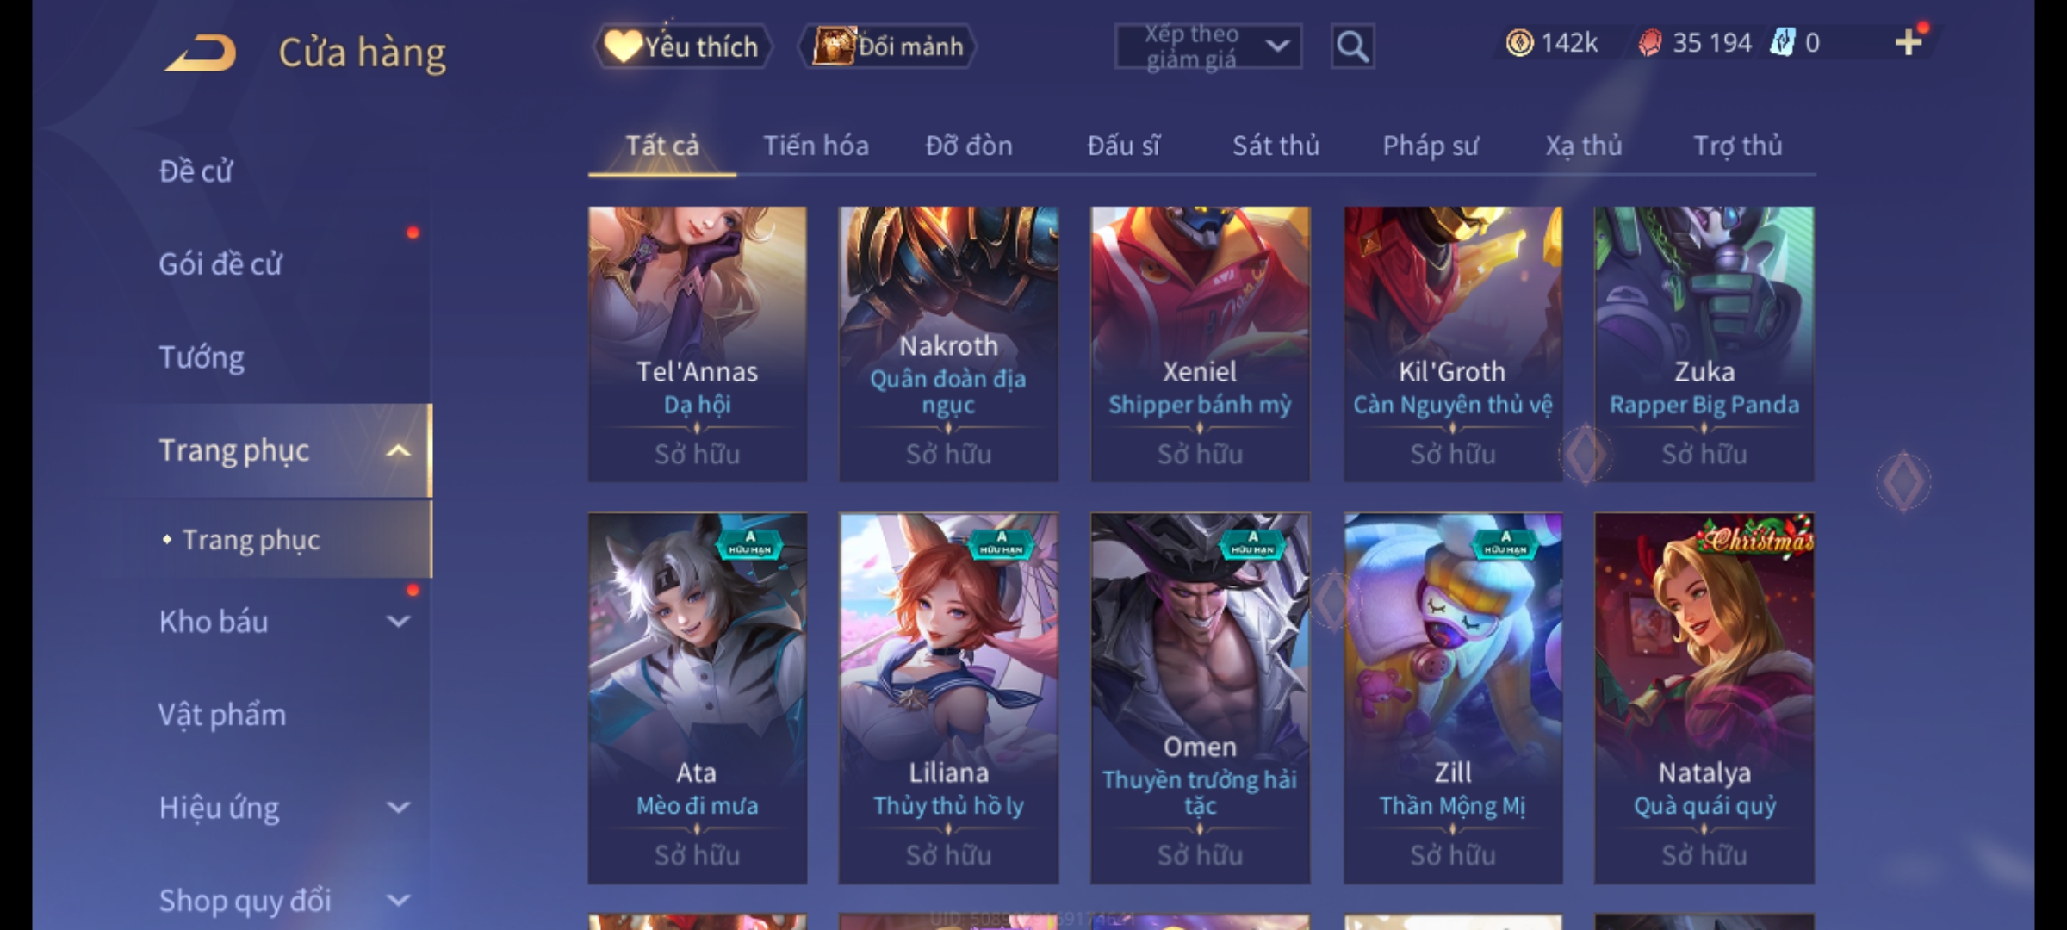Screen dimensions: 2067x930
Task: Open Gói đề cử in the sidebar
Action: pyautogui.click(x=220, y=263)
